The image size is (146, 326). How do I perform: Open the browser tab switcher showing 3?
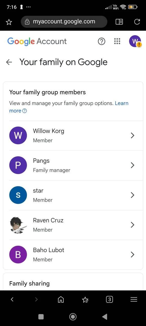point(109,300)
